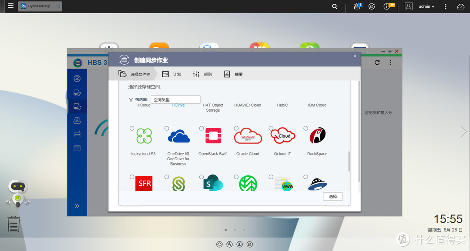
Task: Go to the 计划 wizard step
Action: coord(171,74)
